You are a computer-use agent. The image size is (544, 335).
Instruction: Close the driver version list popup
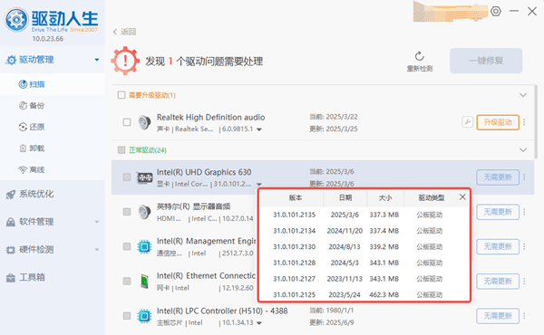tap(462, 197)
